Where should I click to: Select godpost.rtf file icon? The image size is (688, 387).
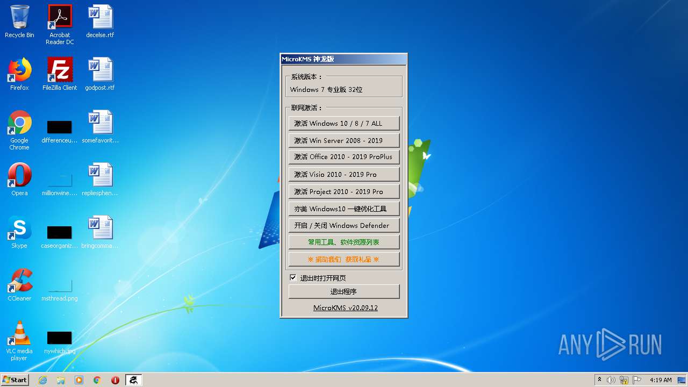coord(100,74)
